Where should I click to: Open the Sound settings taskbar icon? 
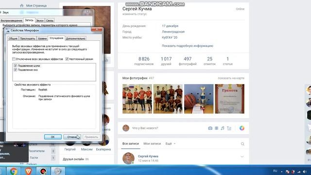pos(58,171)
